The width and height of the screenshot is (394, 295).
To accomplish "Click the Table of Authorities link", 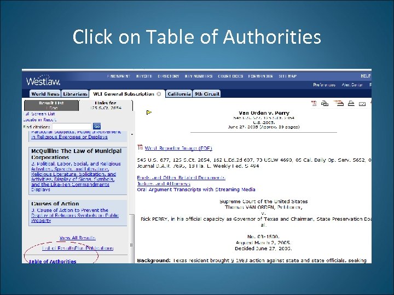I will coord(53,261).
